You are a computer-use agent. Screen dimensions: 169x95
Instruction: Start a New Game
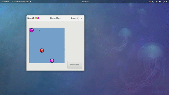(75, 65)
